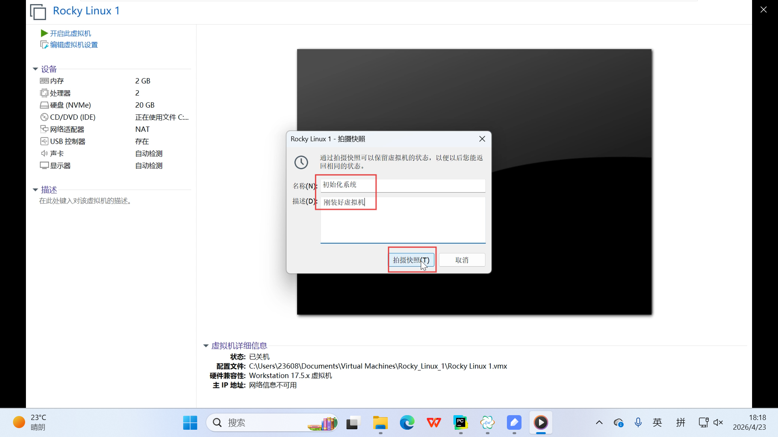Screen dimensions: 778x437
Task: Select the processor device icon
Action: [x=44, y=93]
